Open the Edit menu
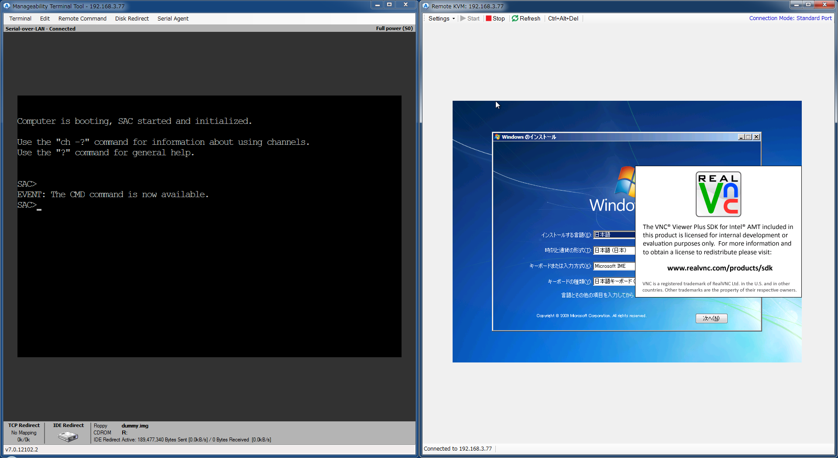The width and height of the screenshot is (838, 458). click(45, 18)
